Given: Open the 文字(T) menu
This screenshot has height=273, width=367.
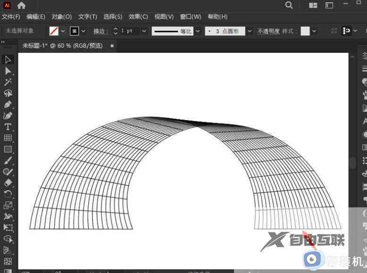Looking at the screenshot, I should tap(88, 17).
